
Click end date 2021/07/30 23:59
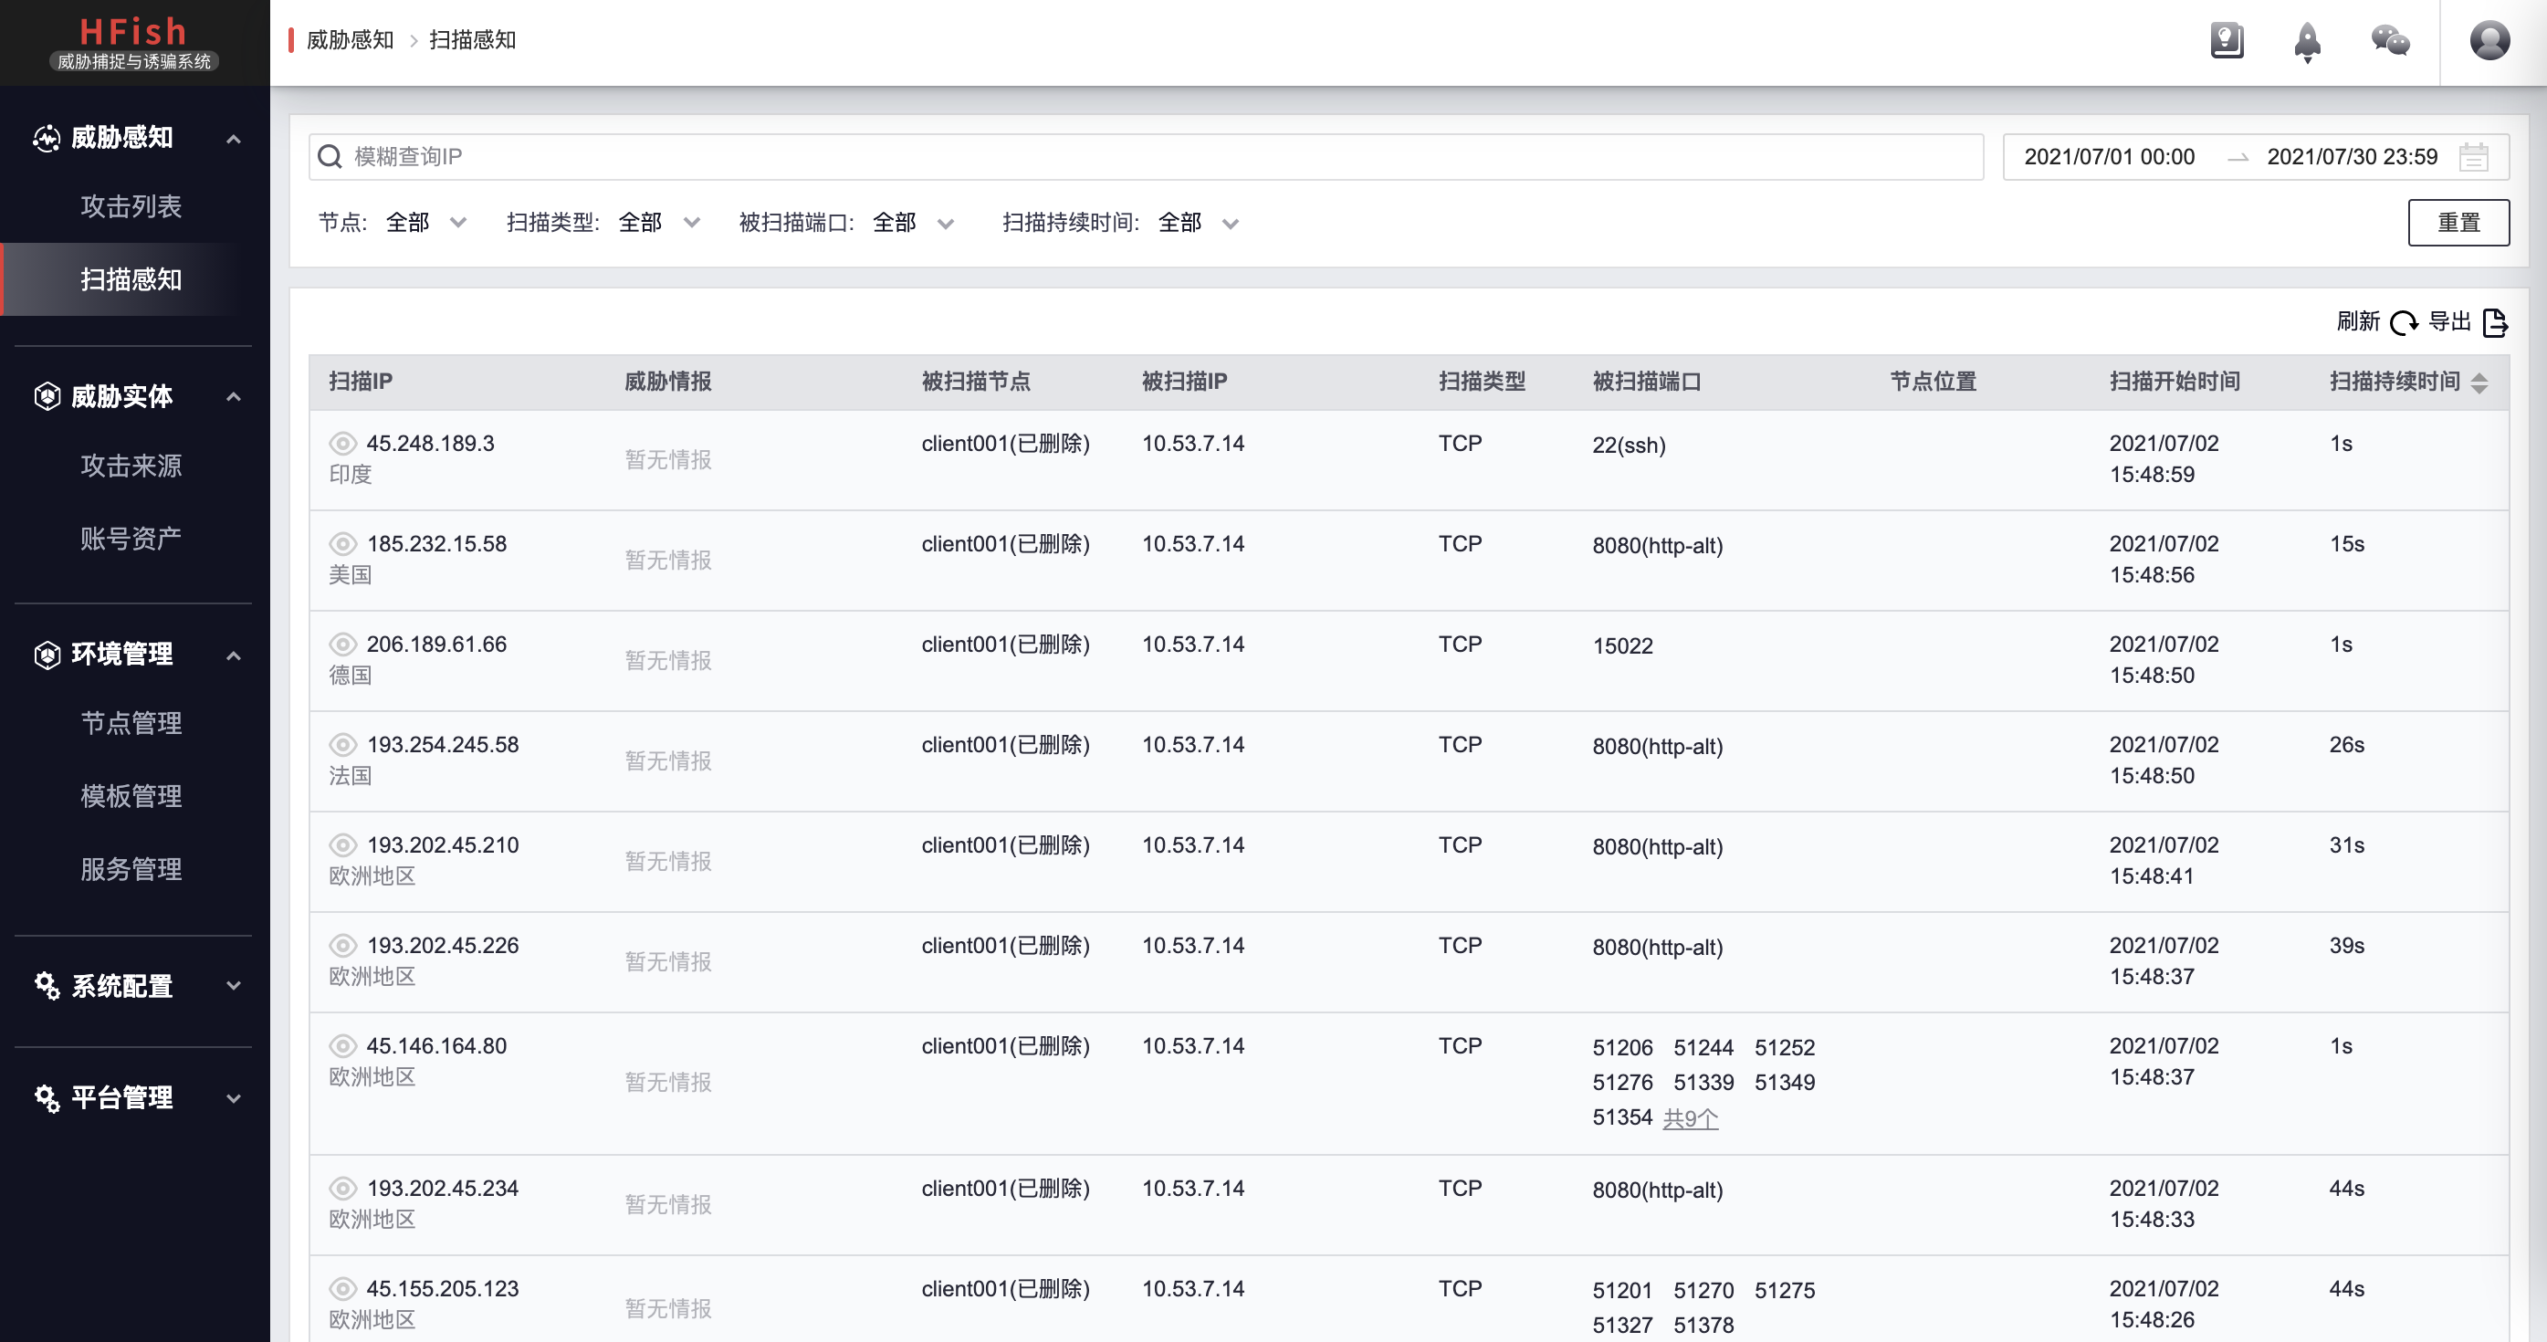pos(2352,156)
